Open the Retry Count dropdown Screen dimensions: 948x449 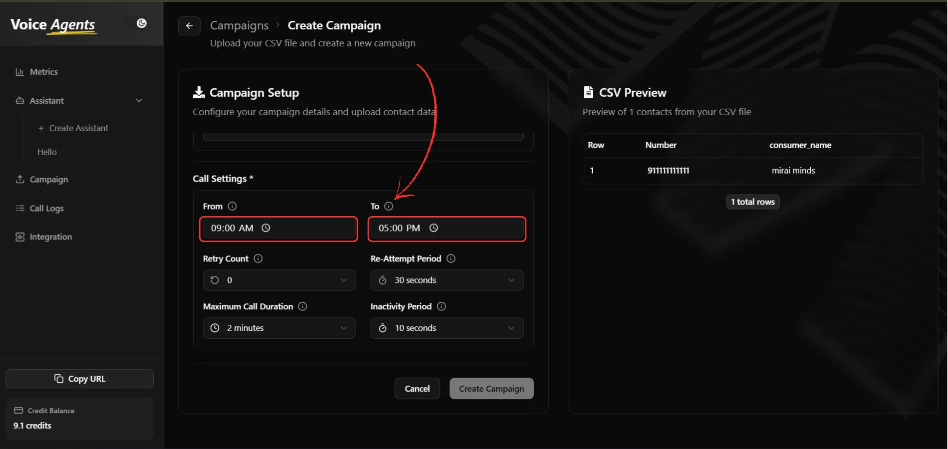point(279,280)
